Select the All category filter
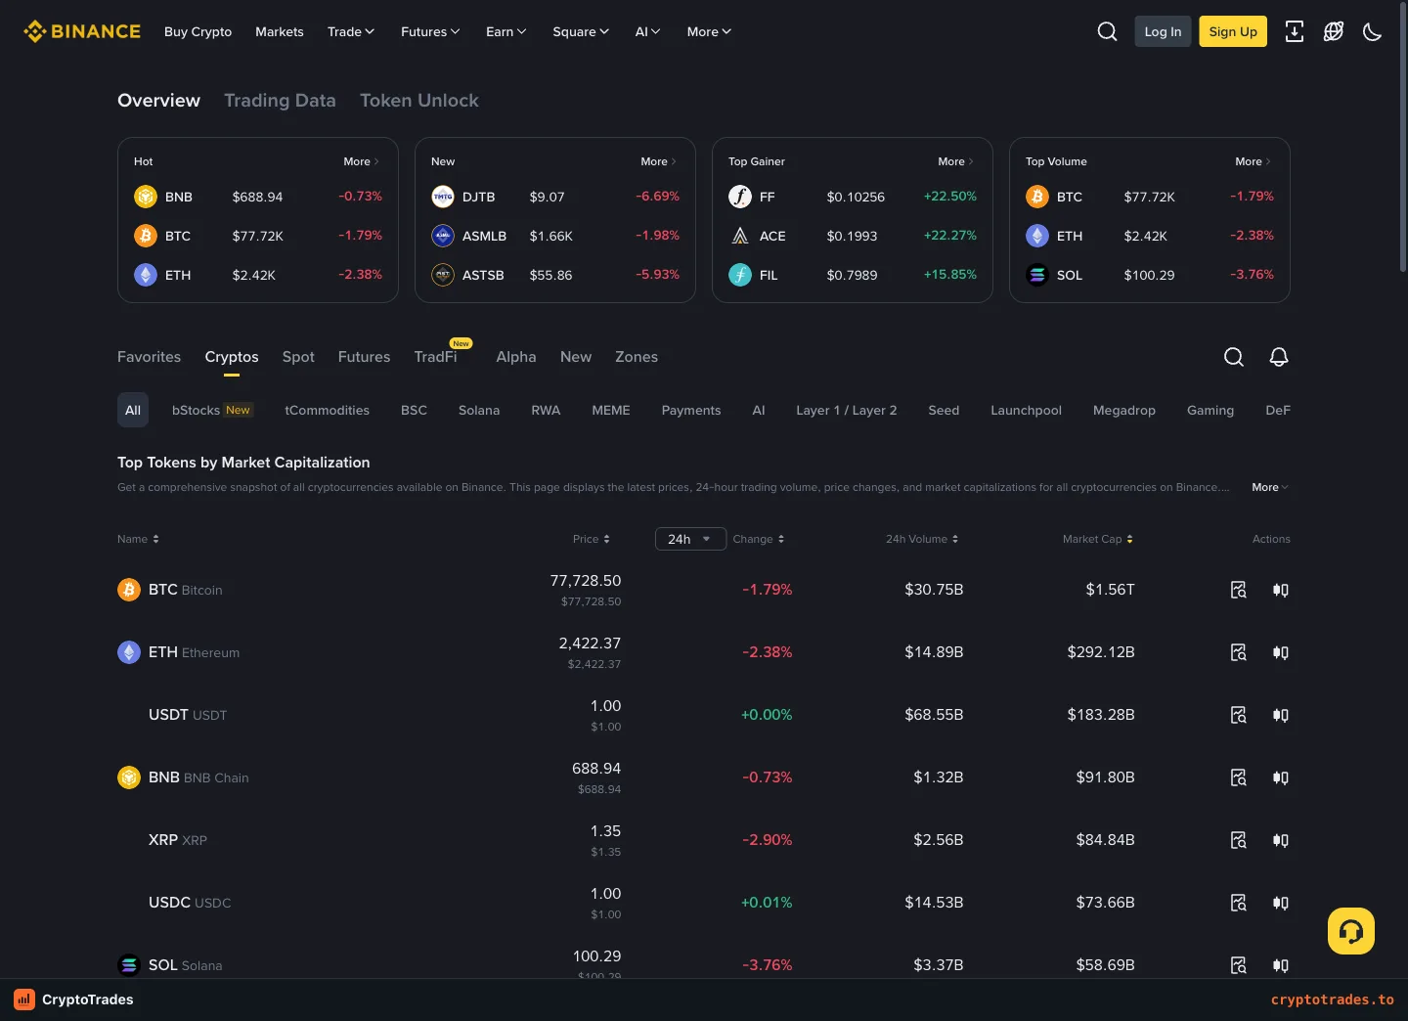Image resolution: width=1408 pixels, height=1021 pixels. [133, 410]
